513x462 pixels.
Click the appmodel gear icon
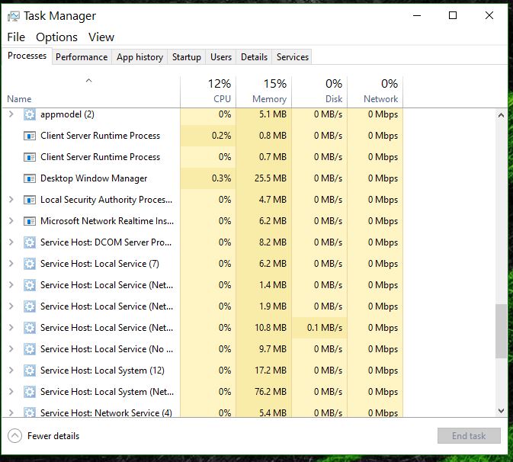click(30, 114)
